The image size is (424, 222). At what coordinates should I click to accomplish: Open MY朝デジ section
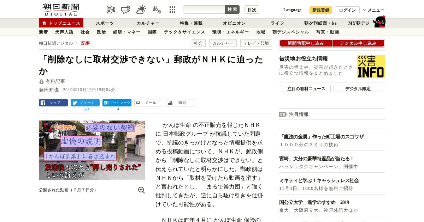(x=359, y=23)
